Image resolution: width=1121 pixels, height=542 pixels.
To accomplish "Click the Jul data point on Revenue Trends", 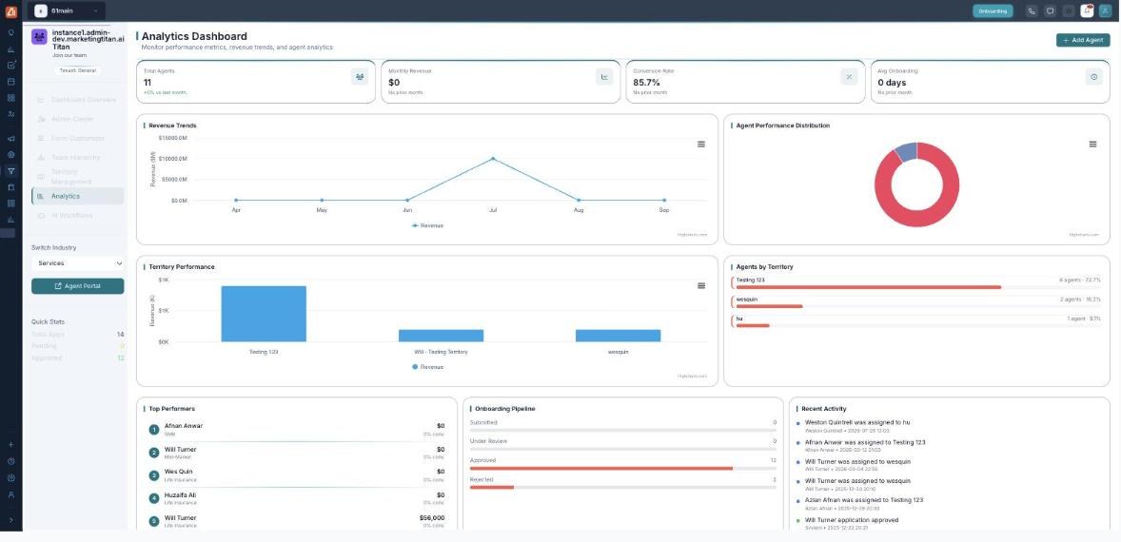I will coord(493,159).
